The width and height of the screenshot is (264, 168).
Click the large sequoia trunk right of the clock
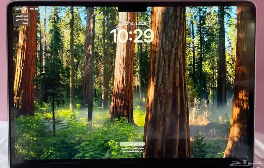[x=166, y=83]
